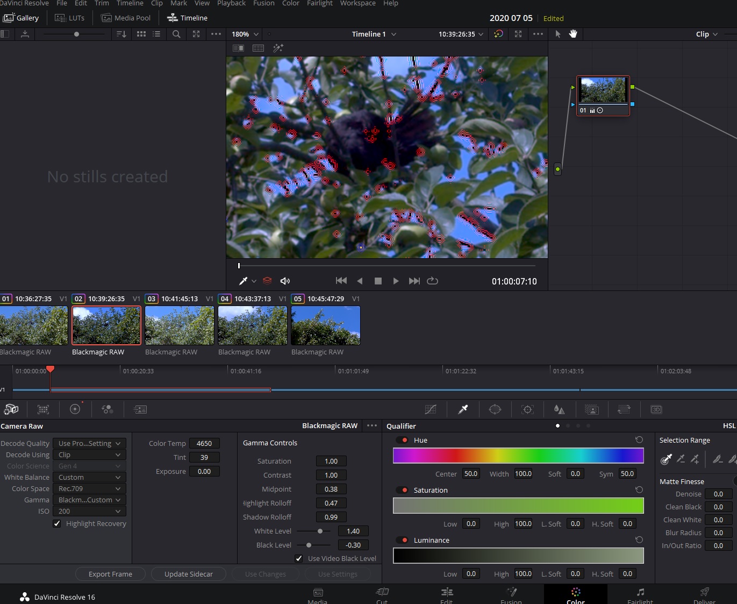Screen dimensions: 737x604
Task: Disable the Highlight Recovery checkbox
Action: coord(57,523)
